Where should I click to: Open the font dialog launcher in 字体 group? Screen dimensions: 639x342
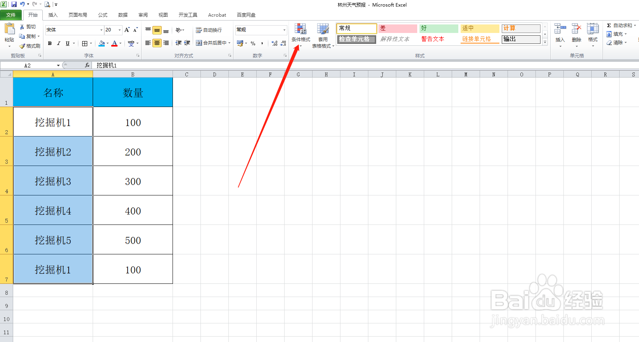point(138,56)
